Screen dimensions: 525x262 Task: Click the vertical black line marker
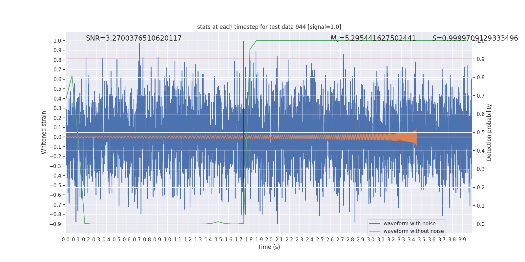point(244,132)
